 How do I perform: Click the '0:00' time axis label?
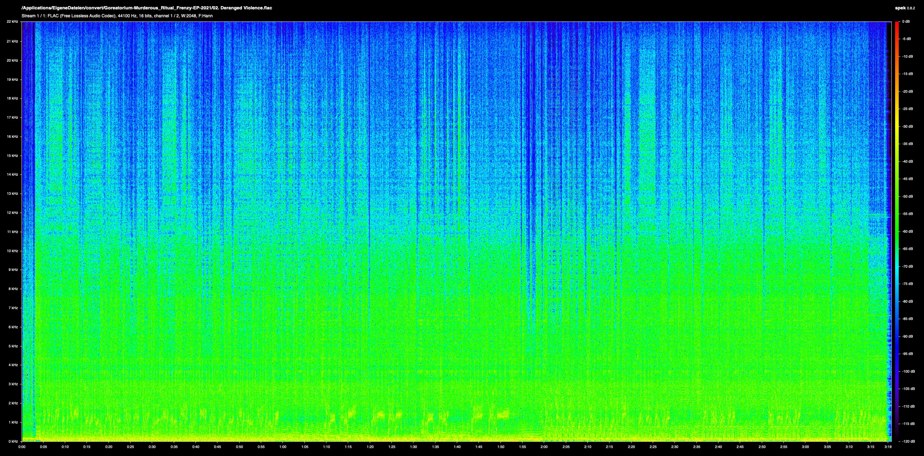[22, 447]
